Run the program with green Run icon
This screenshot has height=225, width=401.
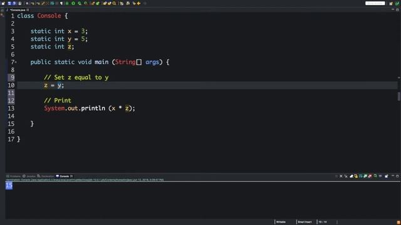pyautogui.click(x=73, y=3)
